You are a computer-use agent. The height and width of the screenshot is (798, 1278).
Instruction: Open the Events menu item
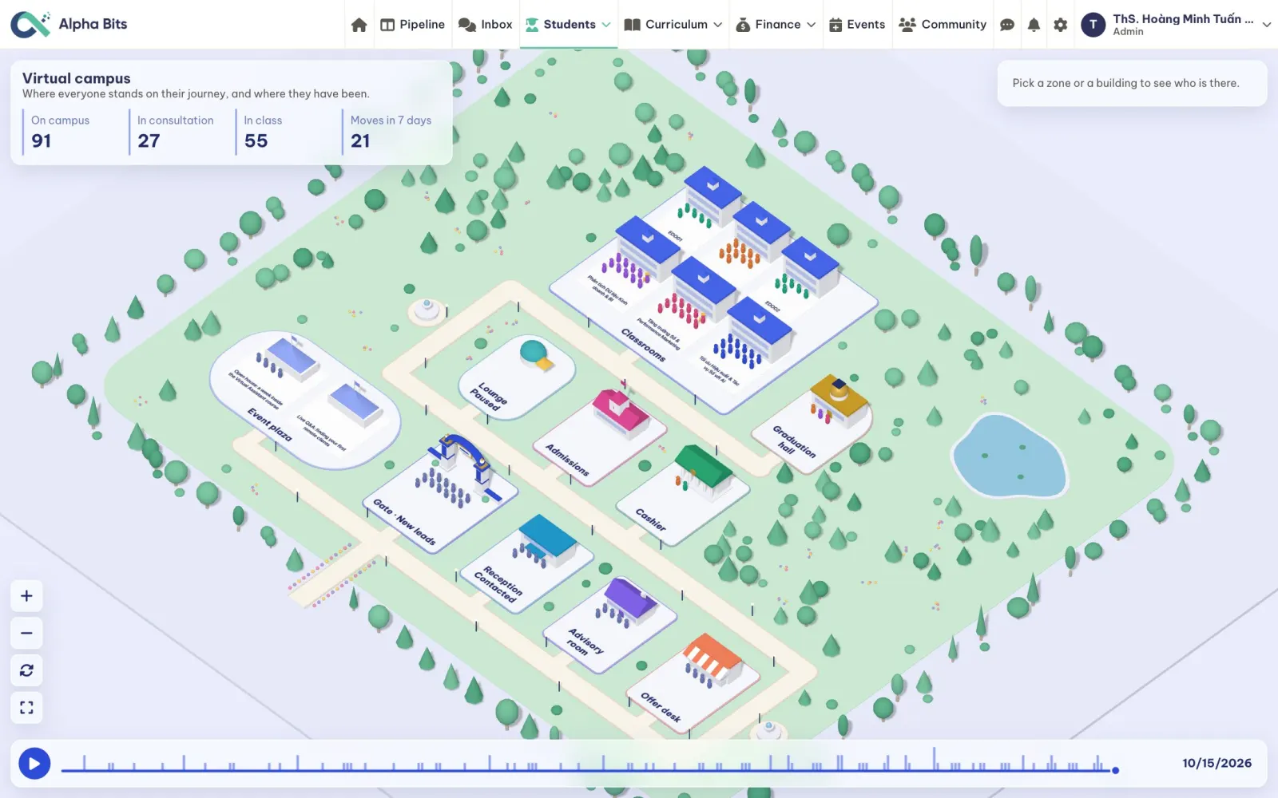tap(857, 25)
